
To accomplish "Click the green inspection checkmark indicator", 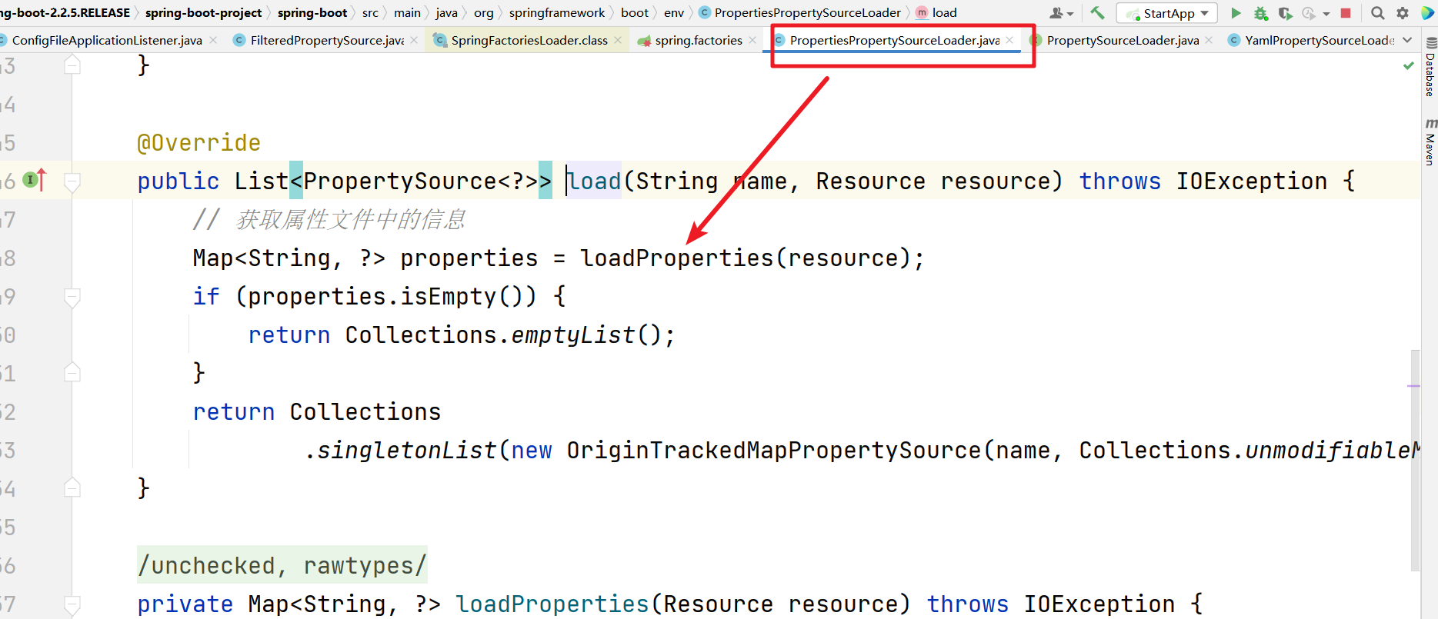I will (x=1408, y=66).
